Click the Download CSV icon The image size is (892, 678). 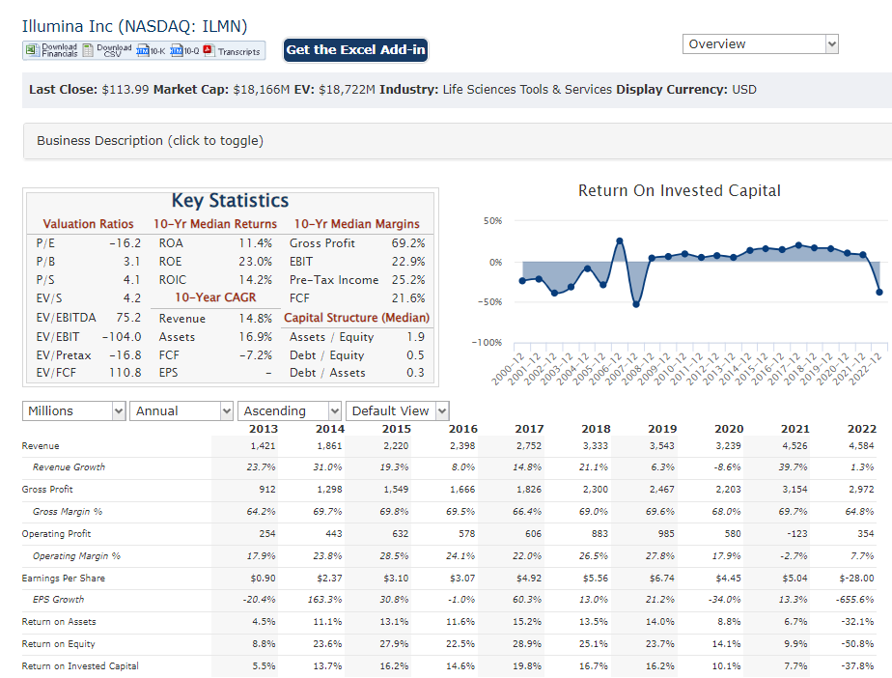click(88, 50)
